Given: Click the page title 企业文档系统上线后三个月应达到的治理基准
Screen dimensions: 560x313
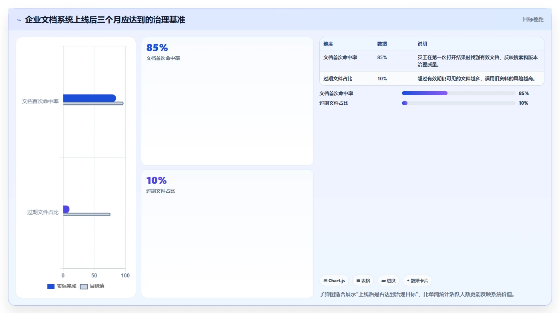Looking at the screenshot, I should 105,20.
